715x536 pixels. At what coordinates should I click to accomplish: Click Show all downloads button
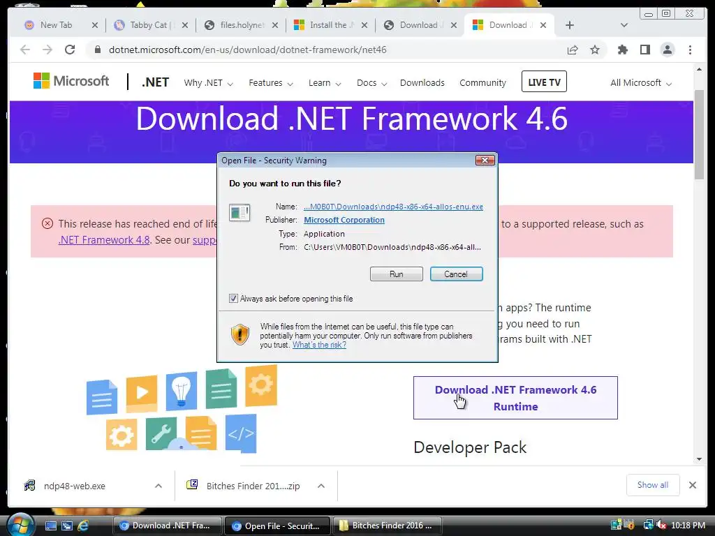click(653, 485)
